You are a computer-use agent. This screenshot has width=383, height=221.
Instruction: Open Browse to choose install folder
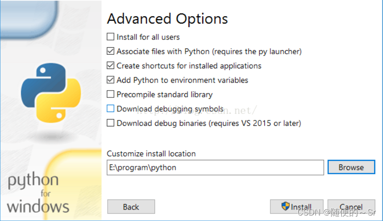[351, 167]
